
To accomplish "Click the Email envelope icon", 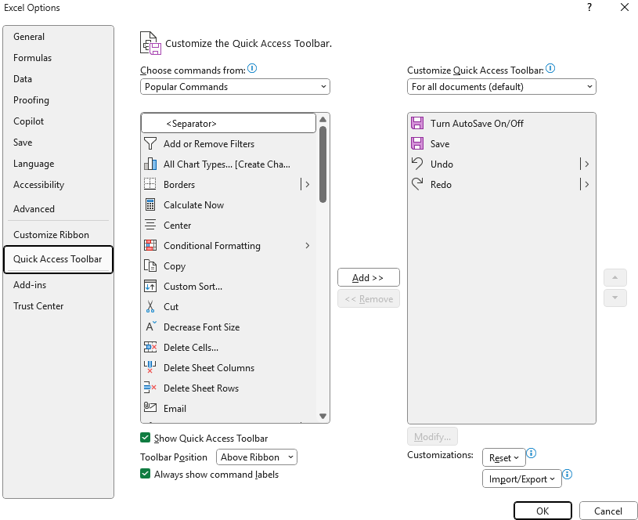I will [150, 407].
